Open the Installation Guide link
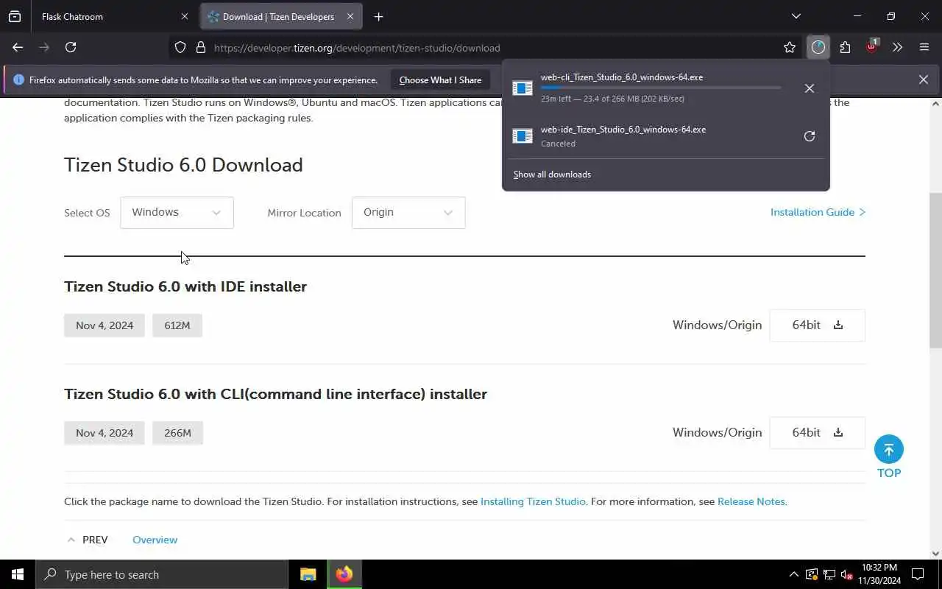This screenshot has width=942, height=589. click(x=818, y=212)
